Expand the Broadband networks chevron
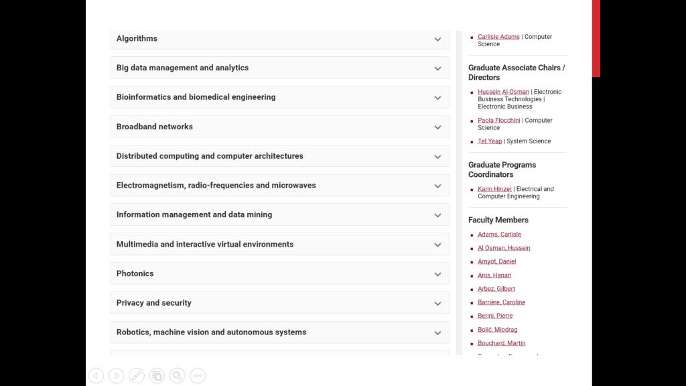 tap(437, 127)
